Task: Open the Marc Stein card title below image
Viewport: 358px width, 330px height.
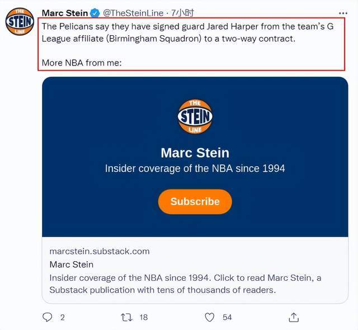Action: (x=72, y=265)
